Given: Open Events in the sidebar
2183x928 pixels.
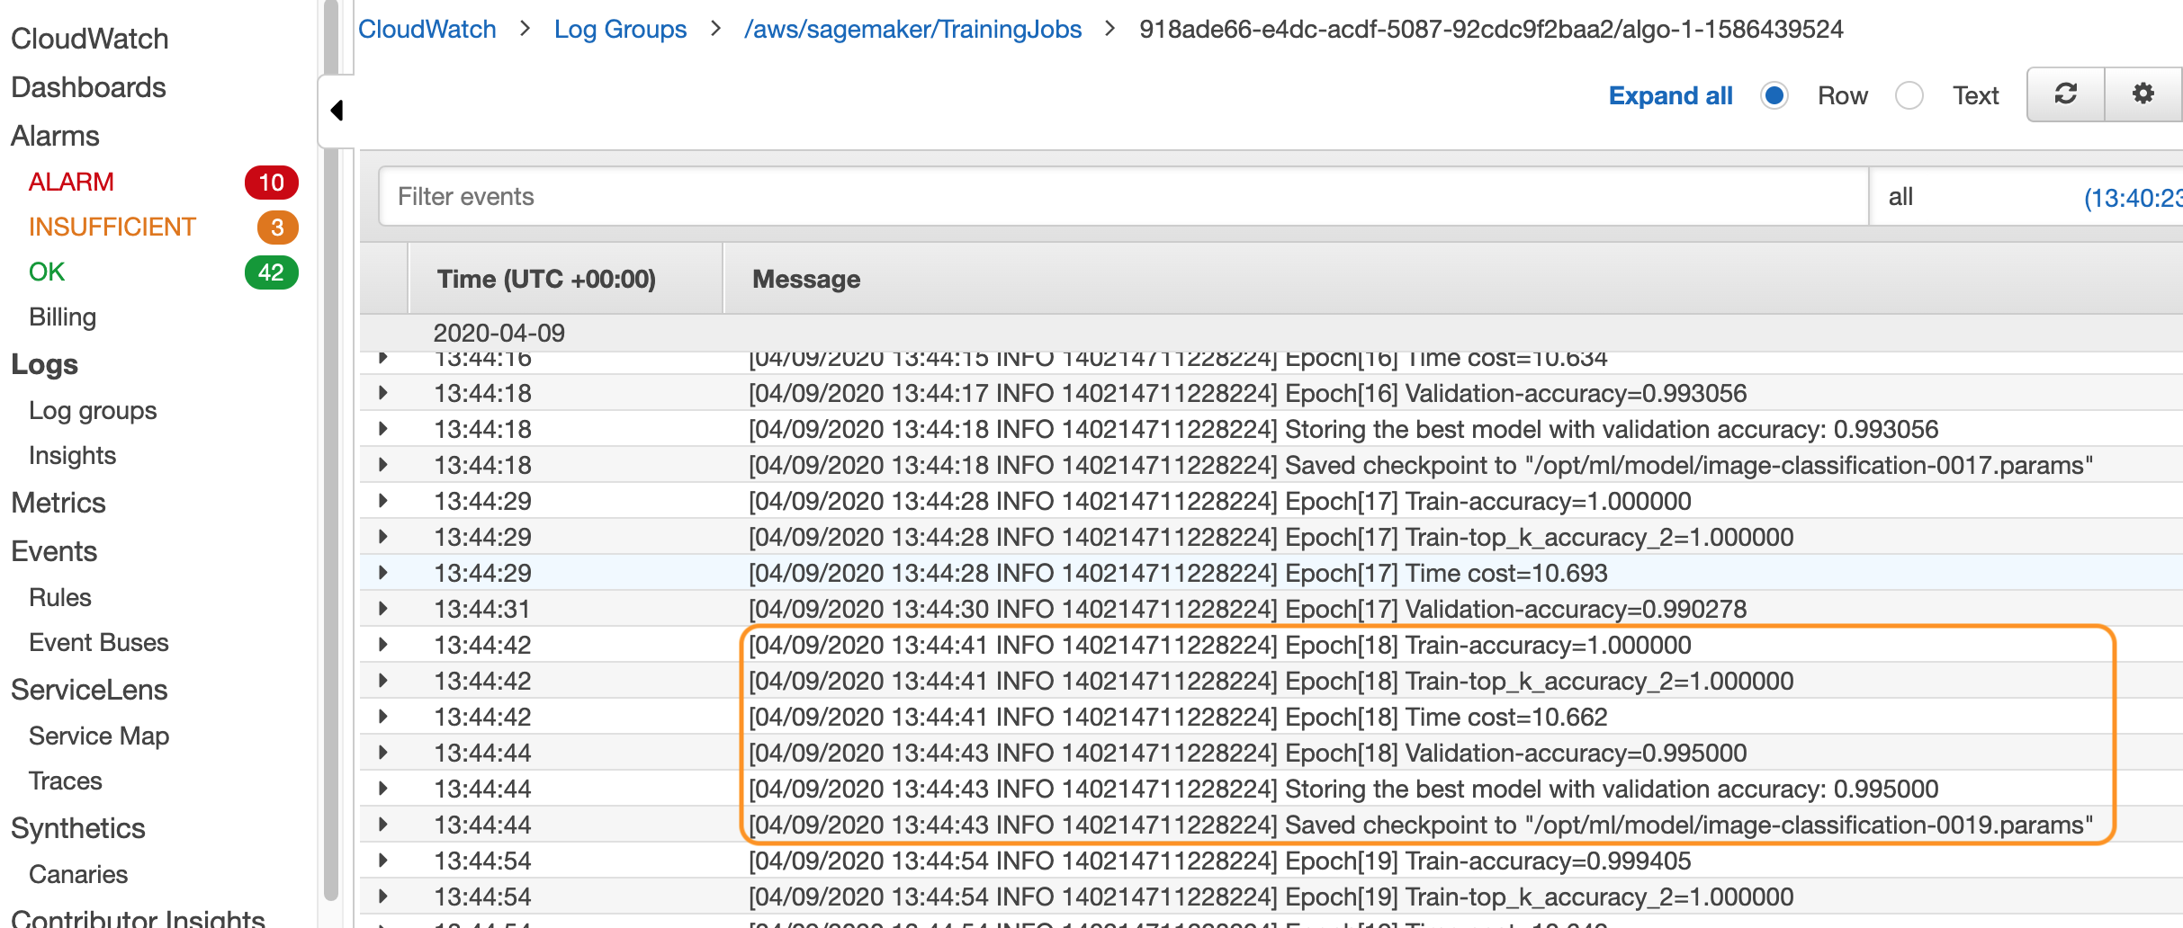Looking at the screenshot, I should click(54, 551).
